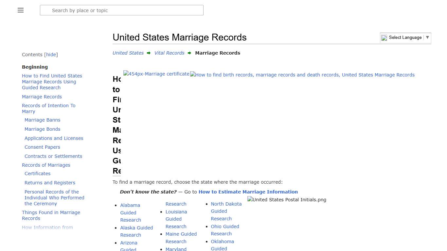Click the broken Marriage certificate image placeholder
The image size is (447, 251).
pyautogui.click(x=156, y=74)
